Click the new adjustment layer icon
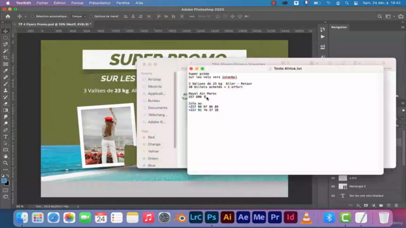406x228 pixels. point(374,205)
